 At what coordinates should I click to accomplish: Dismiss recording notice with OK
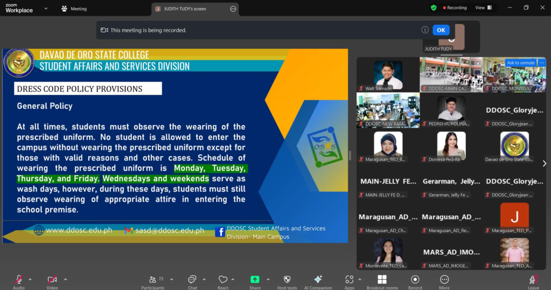441,30
